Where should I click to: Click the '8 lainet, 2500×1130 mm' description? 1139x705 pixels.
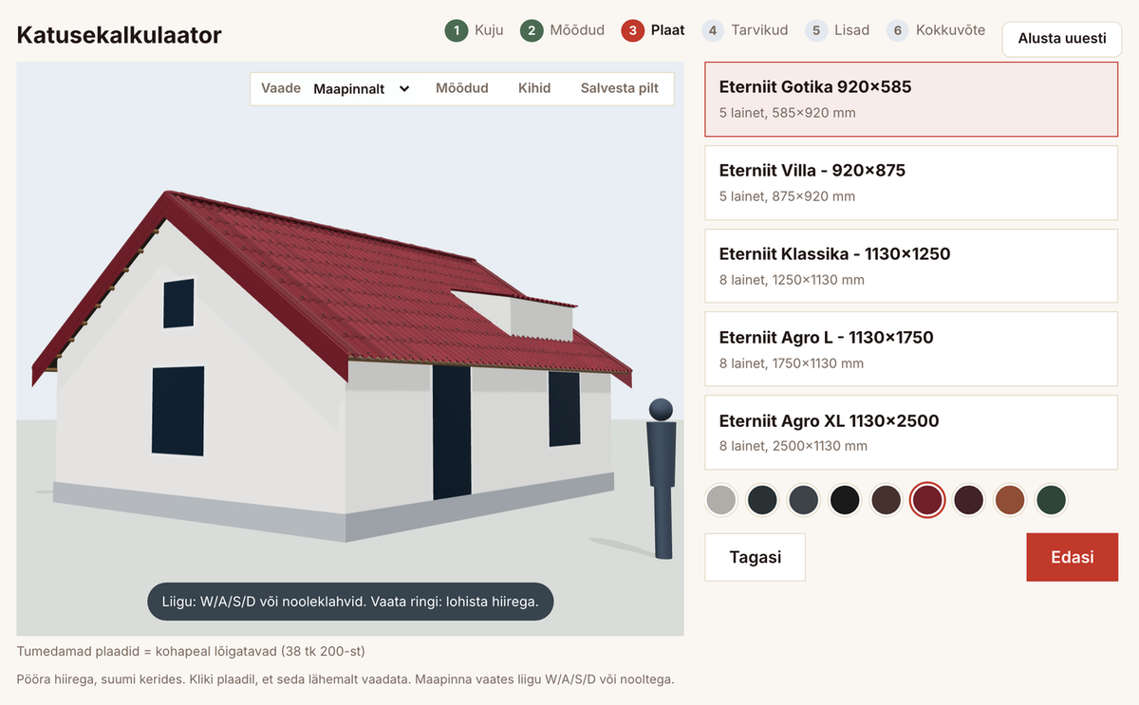(794, 446)
